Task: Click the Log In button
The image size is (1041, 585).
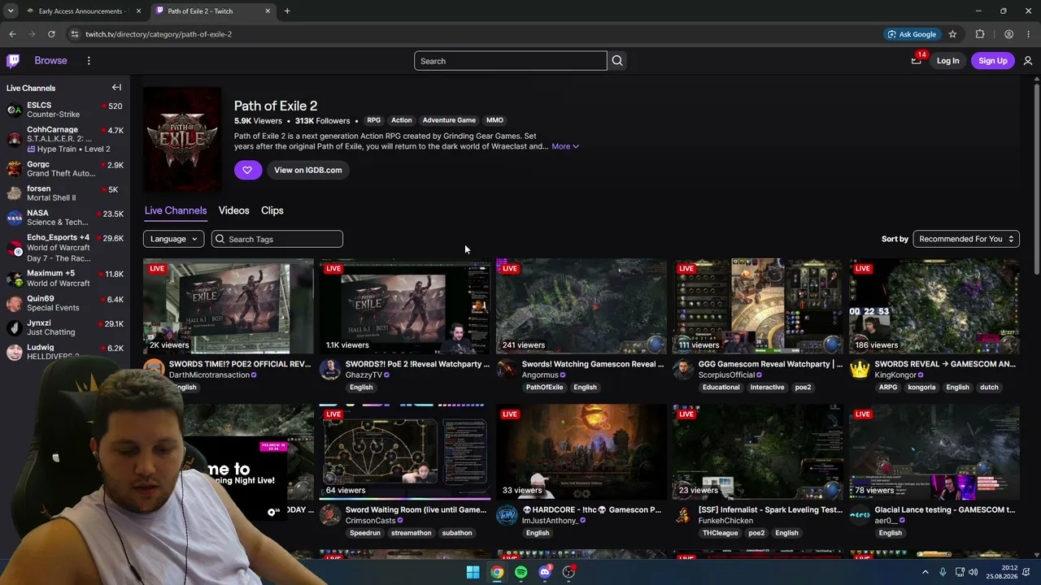Action: coord(947,61)
